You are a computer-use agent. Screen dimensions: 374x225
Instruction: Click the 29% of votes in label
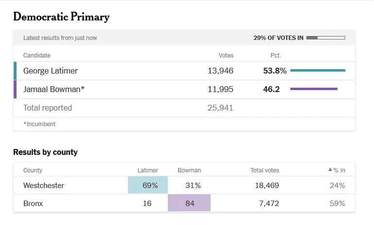[278, 37]
